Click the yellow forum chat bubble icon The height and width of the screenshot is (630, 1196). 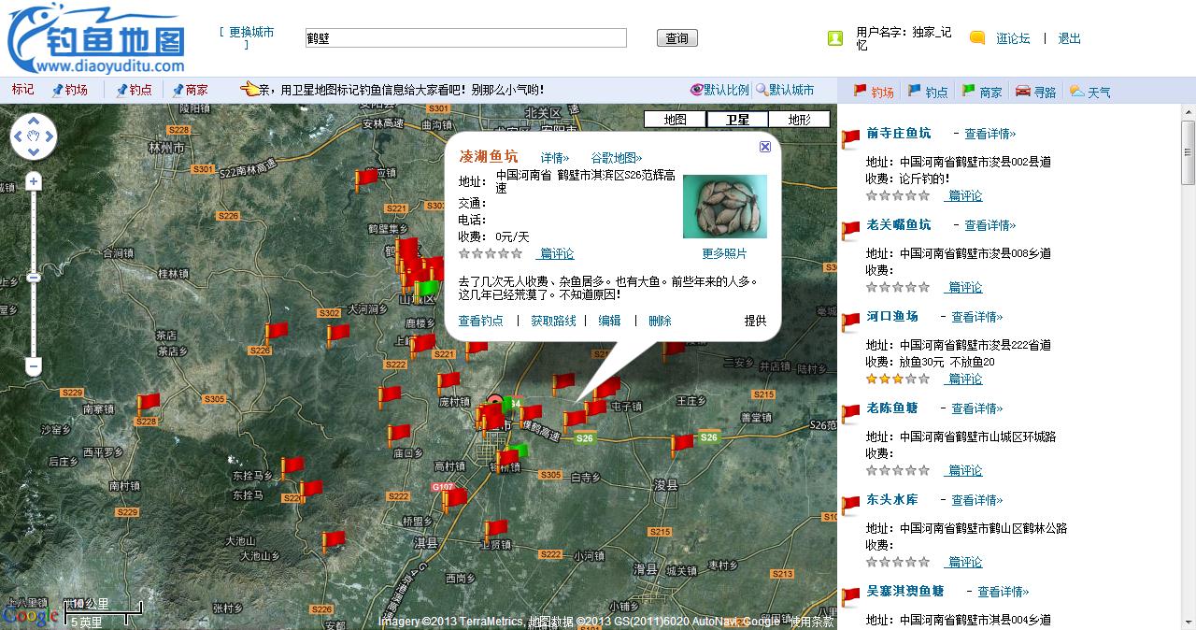tap(977, 38)
